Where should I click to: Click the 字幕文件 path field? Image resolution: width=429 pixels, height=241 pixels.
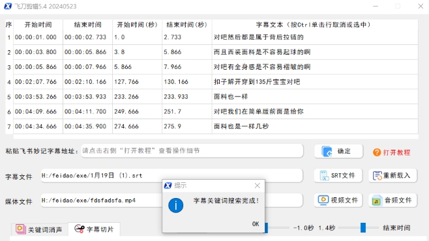[172, 175]
